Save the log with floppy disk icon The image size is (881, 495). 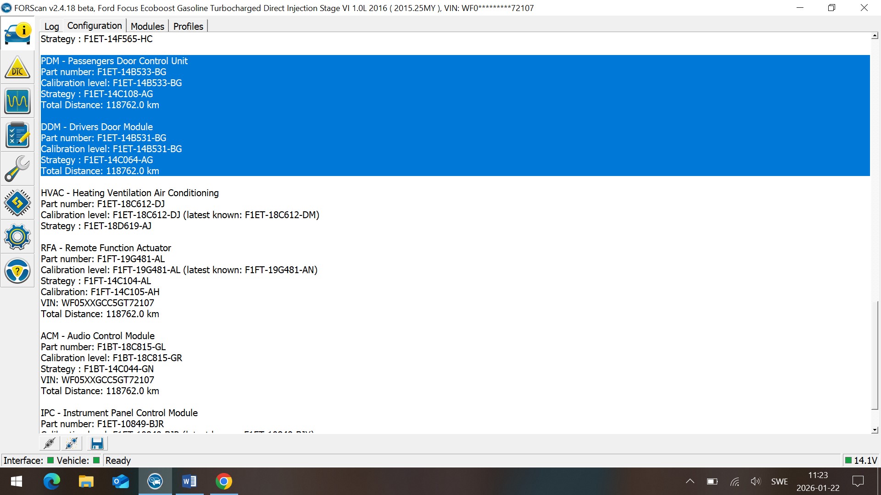[97, 443]
